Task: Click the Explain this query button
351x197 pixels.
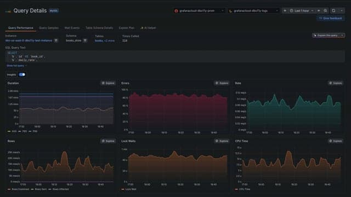Action: point(326,35)
